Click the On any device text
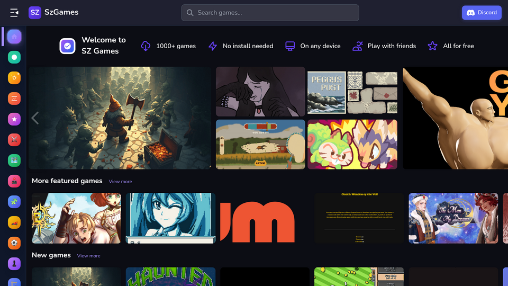 (x=321, y=46)
